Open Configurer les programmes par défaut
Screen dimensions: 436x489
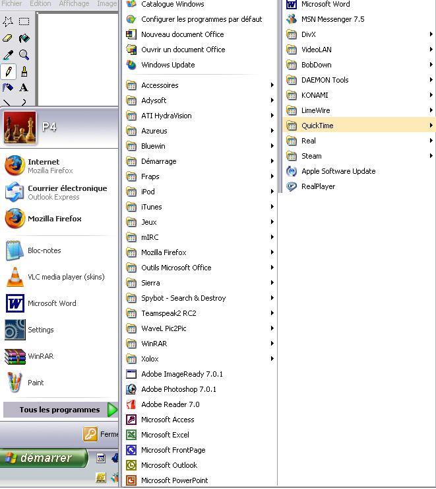pos(199,19)
